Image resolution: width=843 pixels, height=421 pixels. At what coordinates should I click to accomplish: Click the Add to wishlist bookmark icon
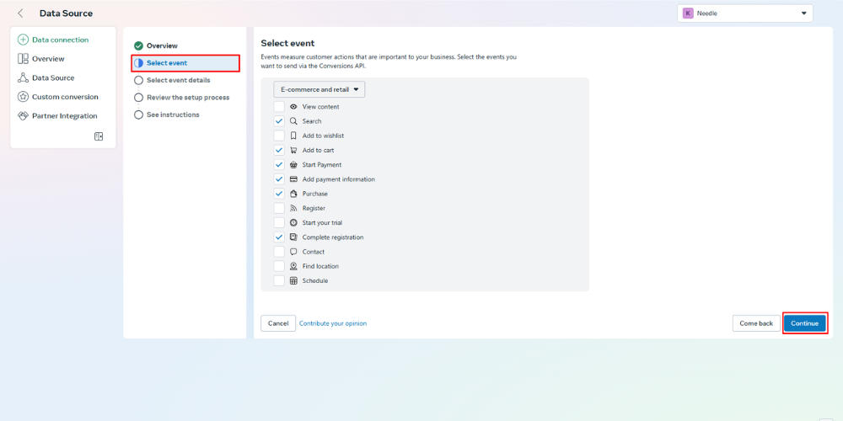(293, 136)
